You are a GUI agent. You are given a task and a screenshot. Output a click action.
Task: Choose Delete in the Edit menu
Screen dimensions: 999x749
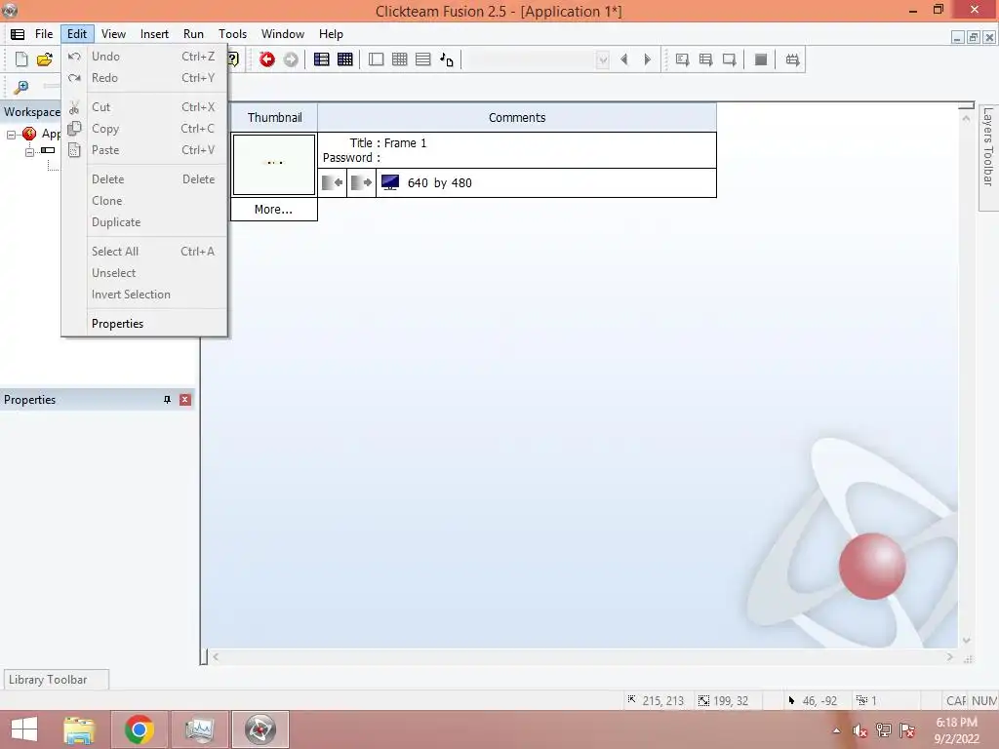coord(144,179)
